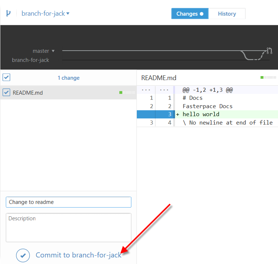The width and height of the screenshot is (278, 264).
Task: Click the branch icon at top left
Action: pyautogui.click(x=8, y=13)
